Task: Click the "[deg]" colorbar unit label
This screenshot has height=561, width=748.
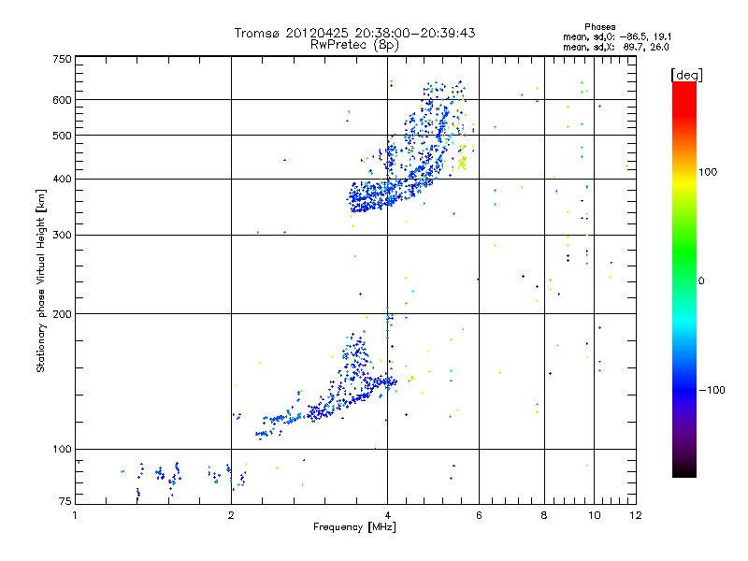Action: coord(686,75)
